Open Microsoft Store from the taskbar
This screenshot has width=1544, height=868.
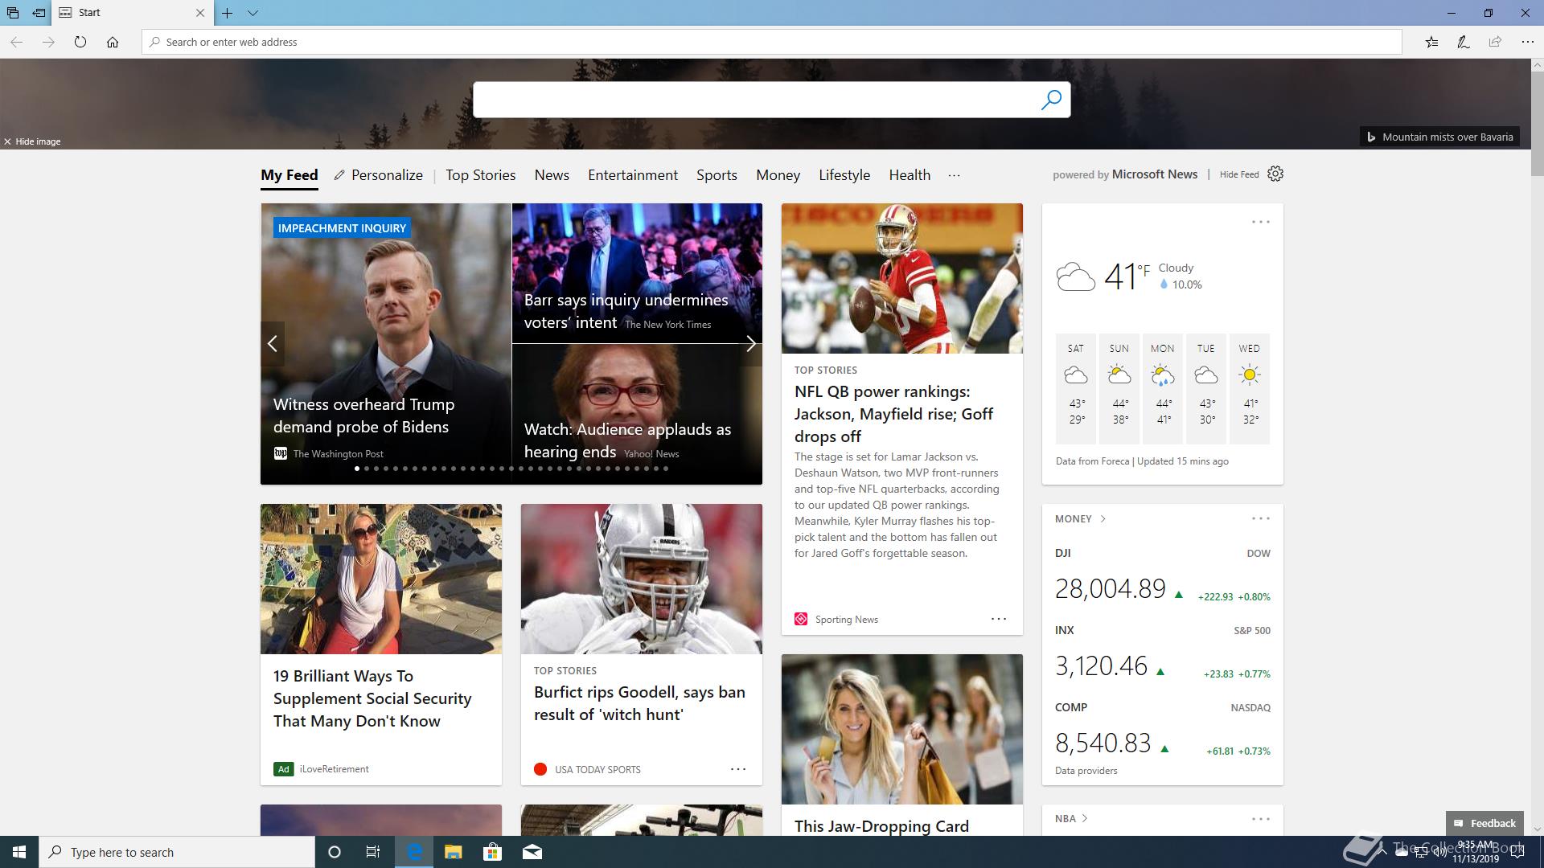[492, 852]
